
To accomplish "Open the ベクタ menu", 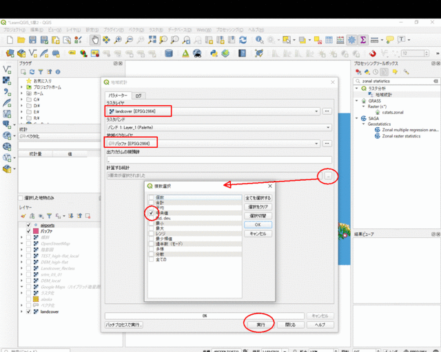I will 136,30.
